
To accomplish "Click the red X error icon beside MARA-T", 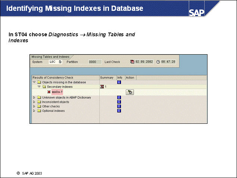I will (49, 92).
